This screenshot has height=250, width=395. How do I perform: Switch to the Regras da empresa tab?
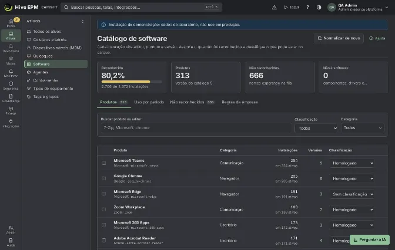pyautogui.click(x=240, y=102)
